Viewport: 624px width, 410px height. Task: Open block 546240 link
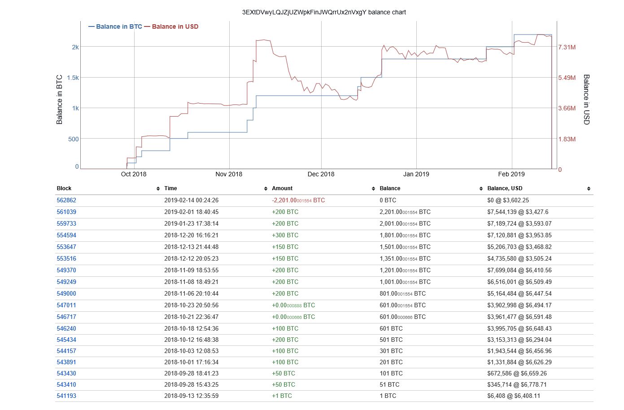tap(66, 328)
